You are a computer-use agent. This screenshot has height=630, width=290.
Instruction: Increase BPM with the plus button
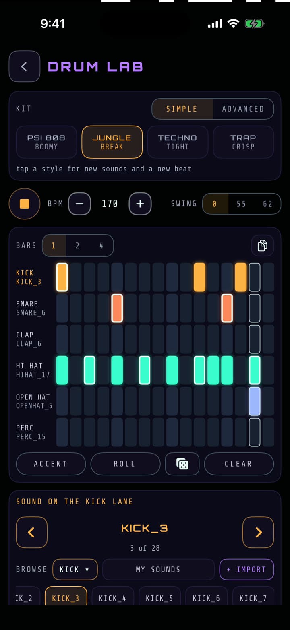(140, 204)
